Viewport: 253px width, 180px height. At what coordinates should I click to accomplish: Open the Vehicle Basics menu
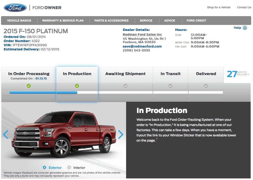tap(19, 21)
